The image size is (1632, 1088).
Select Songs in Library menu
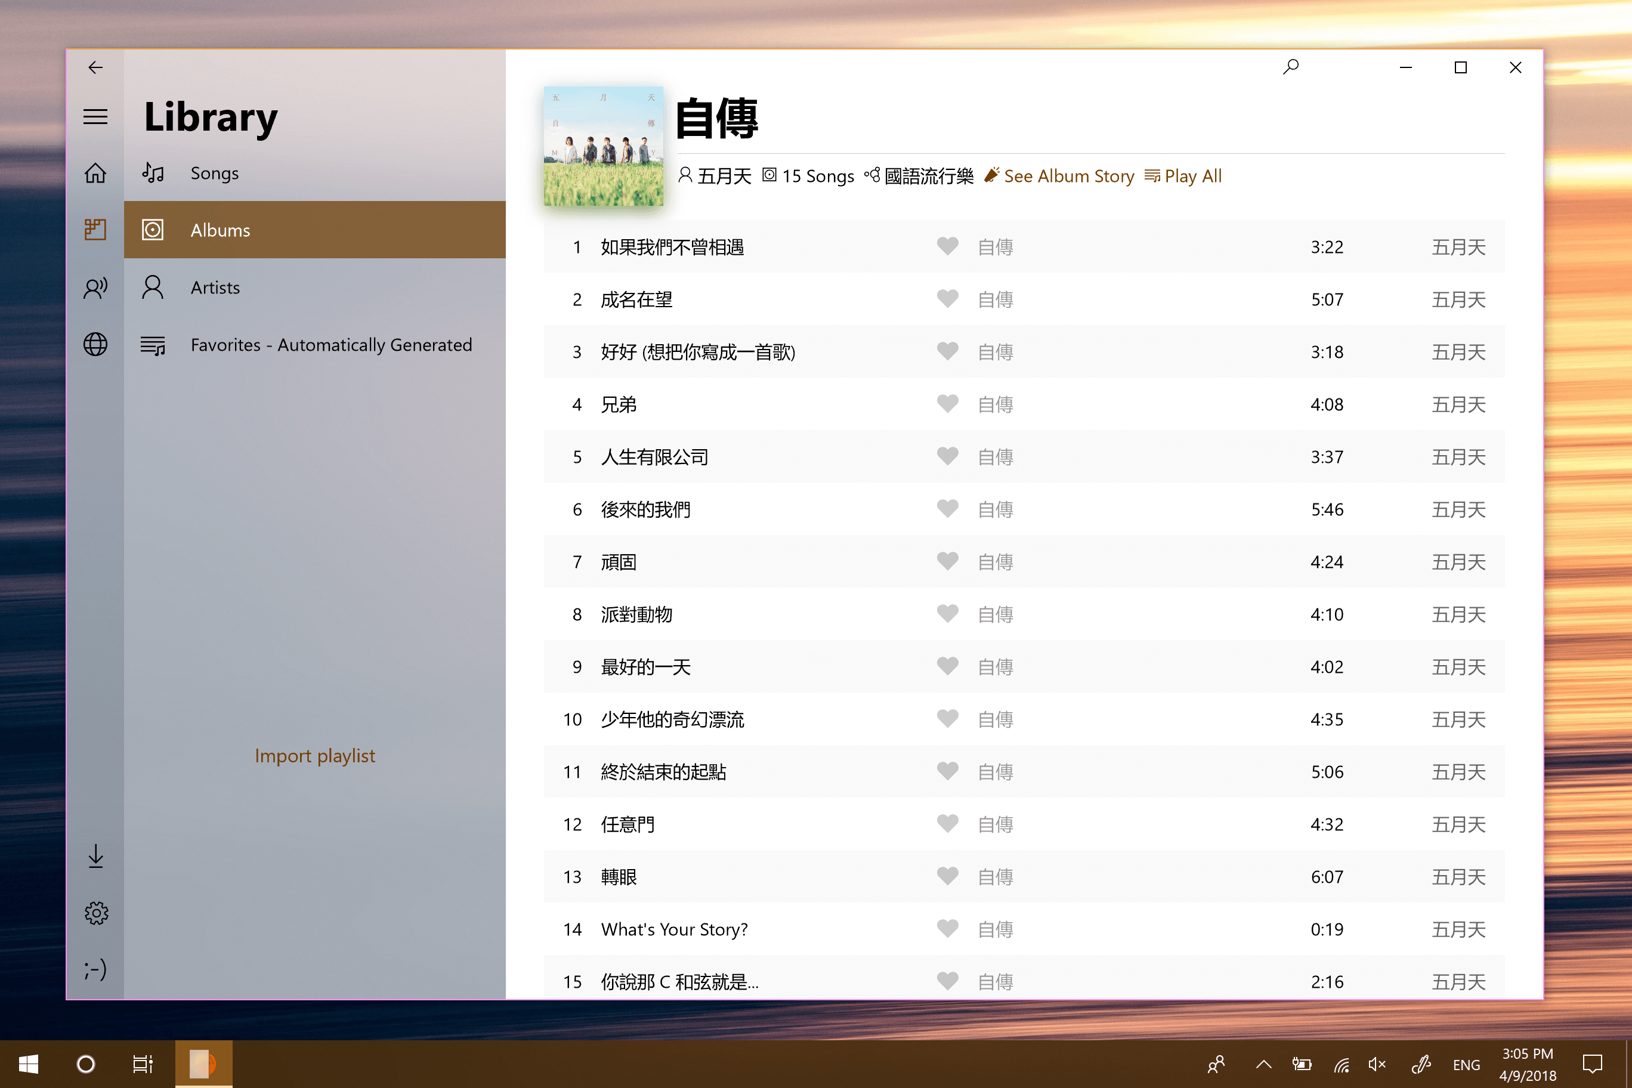214,173
